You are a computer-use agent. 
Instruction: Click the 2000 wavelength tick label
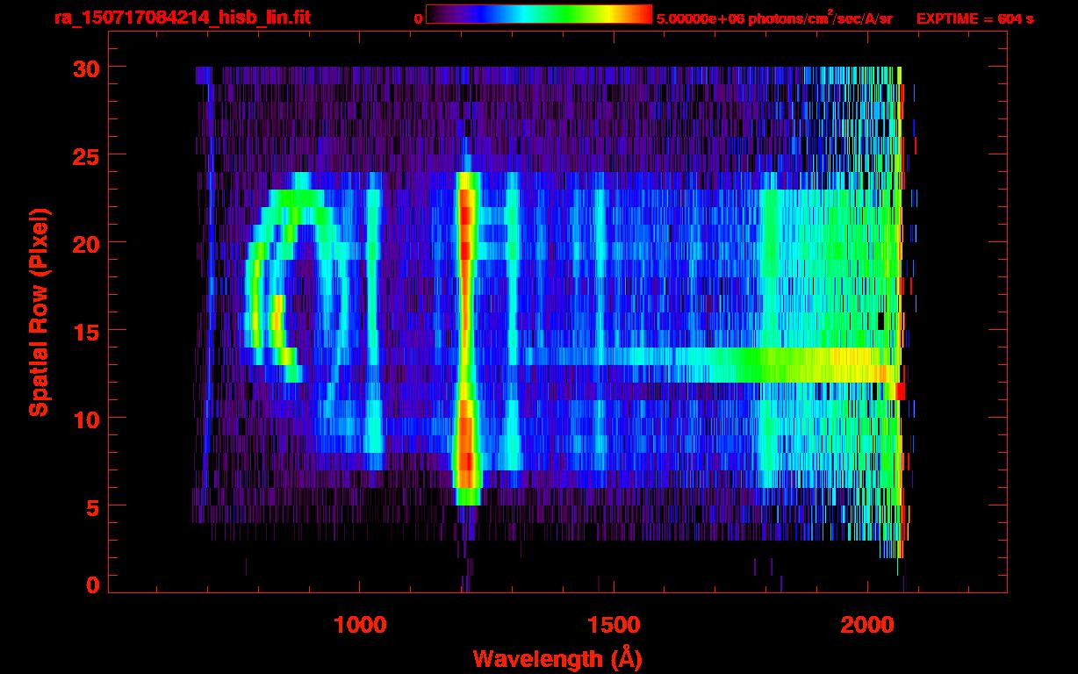coord(866,626)
